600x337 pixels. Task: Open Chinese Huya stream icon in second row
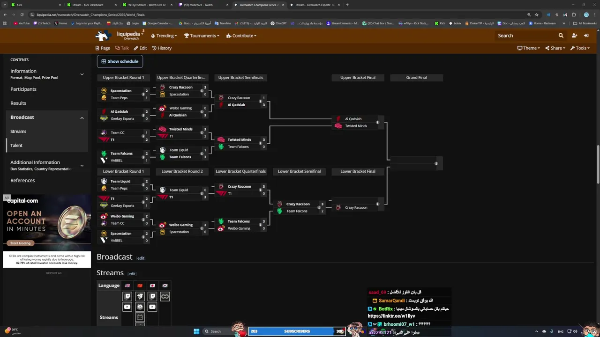pos(140,307)
